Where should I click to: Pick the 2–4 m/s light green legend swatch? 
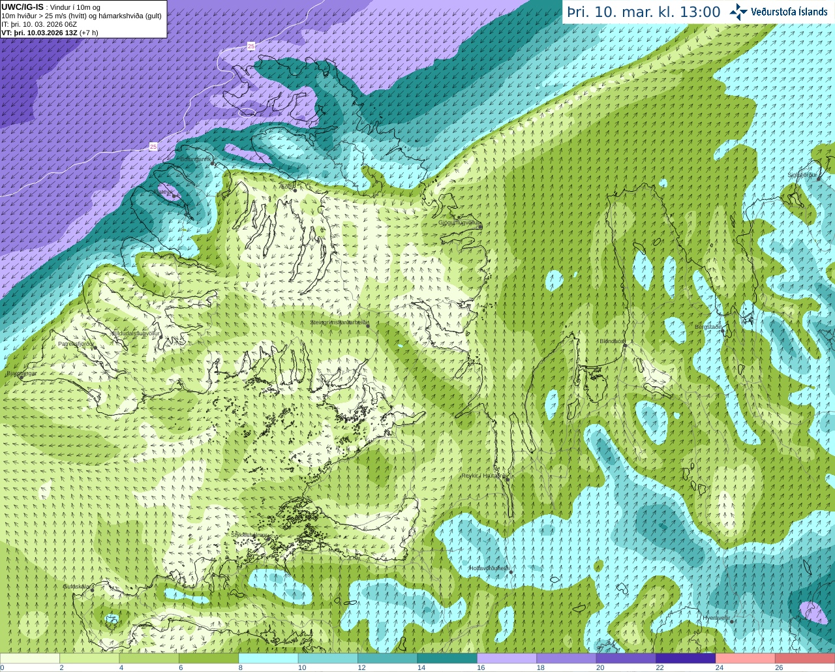[x=89, y=658]
